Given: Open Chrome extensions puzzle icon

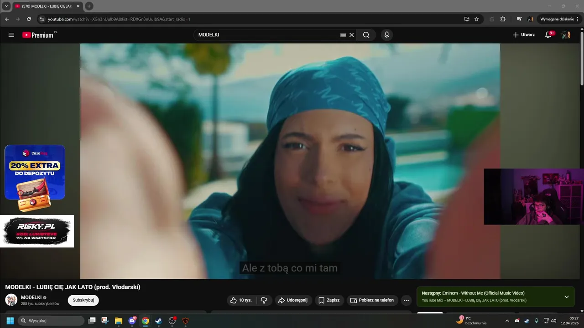Looking at the screenshot, I should (x=503, y=19).
